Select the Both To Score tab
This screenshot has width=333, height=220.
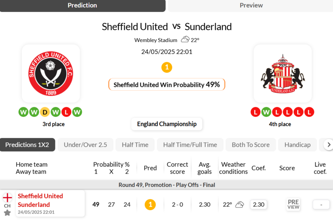click(x=251, y=145)
